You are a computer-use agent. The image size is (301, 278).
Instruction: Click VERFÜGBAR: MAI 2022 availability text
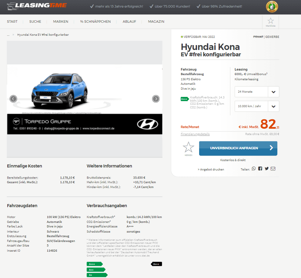[199, 37]
